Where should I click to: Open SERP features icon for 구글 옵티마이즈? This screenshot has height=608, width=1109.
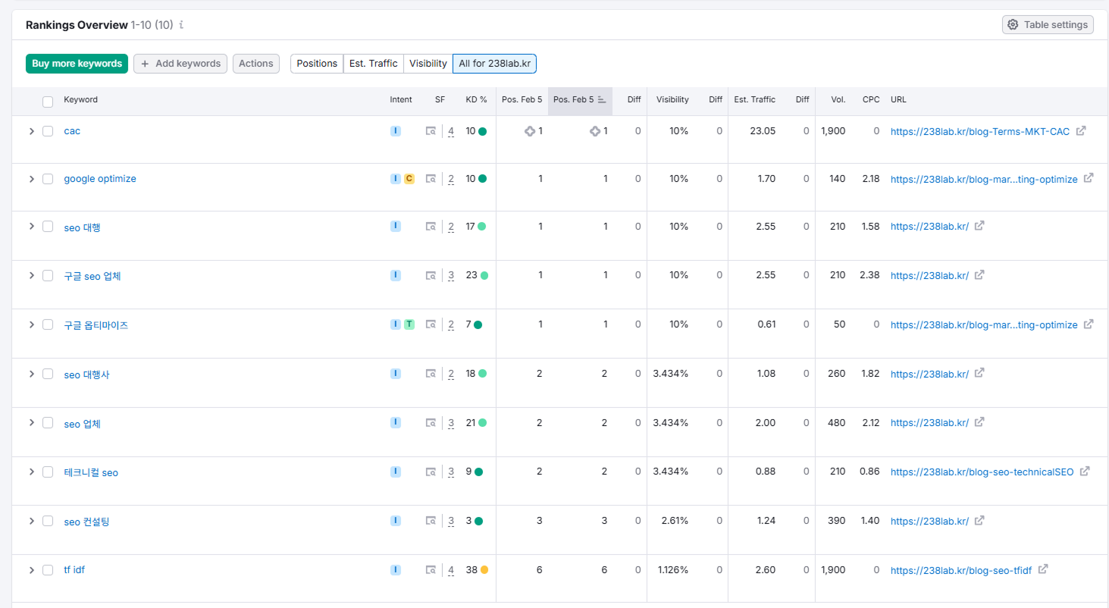point(431,324)
